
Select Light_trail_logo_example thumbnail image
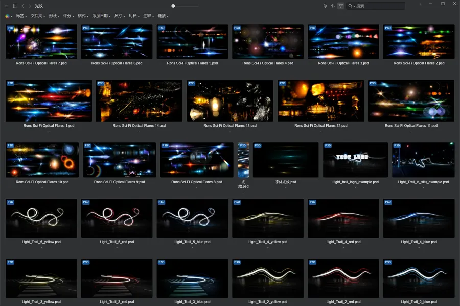pyautogui.click(x=355, y=160)
